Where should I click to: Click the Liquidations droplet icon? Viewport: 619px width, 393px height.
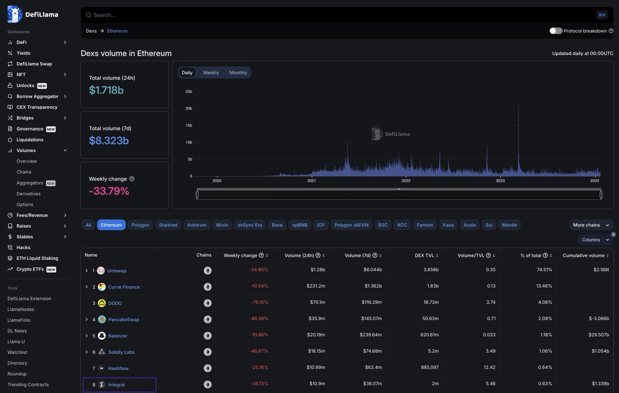[x=10, y=140]
